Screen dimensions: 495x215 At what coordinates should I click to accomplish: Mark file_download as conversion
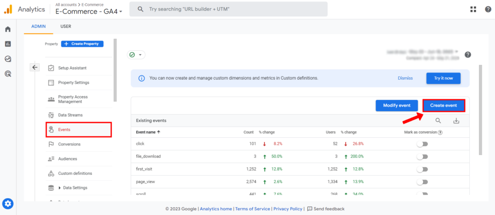click(x=423, y=157)
